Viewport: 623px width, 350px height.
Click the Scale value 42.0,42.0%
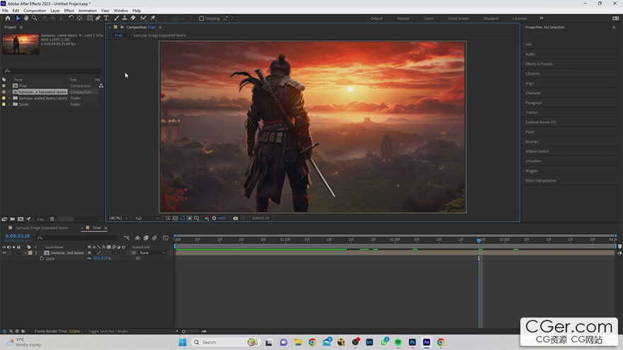[102, 258]
